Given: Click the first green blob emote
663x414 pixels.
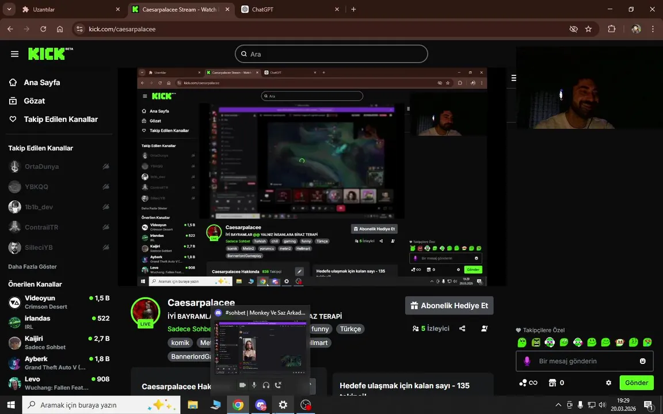Looking at the screenshot, I should pos(522,343).
